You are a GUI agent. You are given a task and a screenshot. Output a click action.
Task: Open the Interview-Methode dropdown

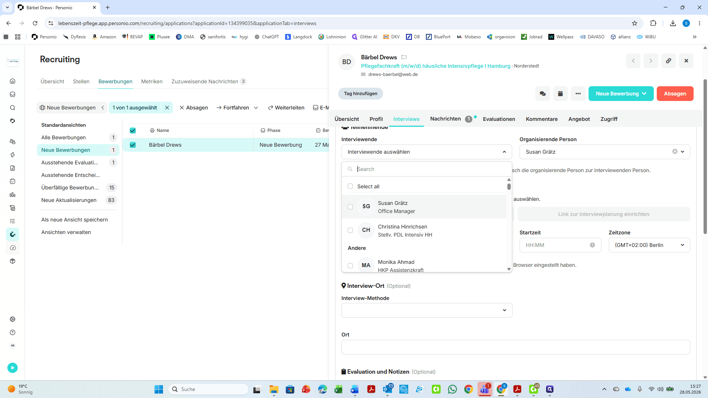427,310
